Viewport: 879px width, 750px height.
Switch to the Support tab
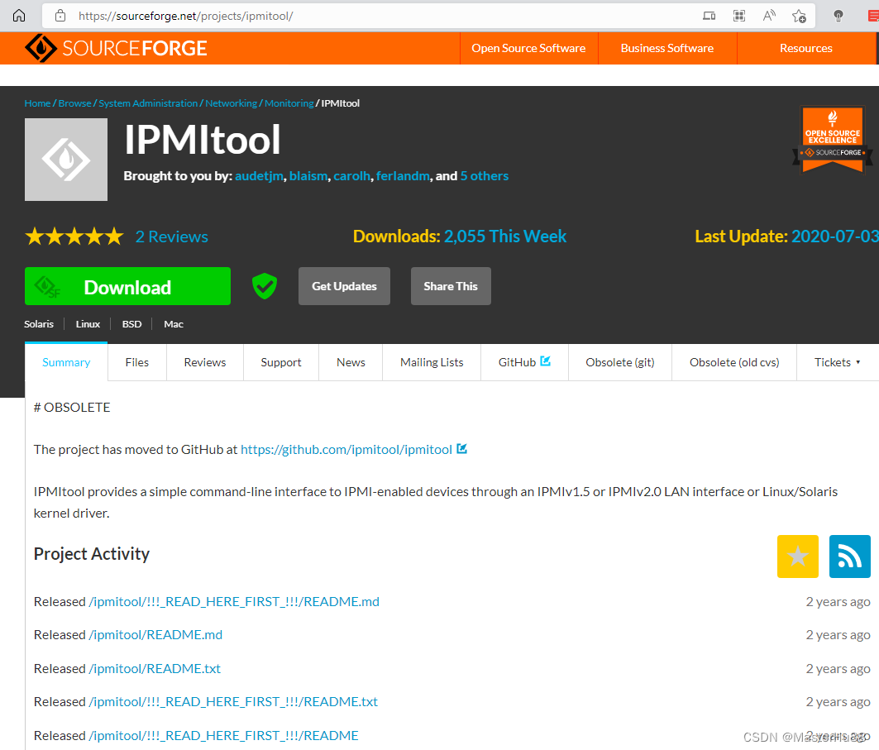[281, 363]
